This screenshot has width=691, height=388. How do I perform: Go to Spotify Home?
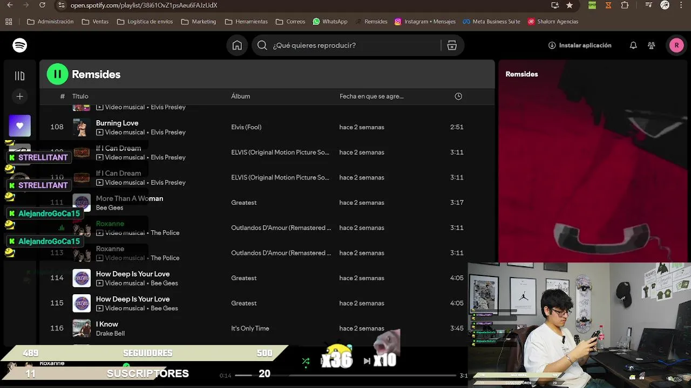[237, 45]
